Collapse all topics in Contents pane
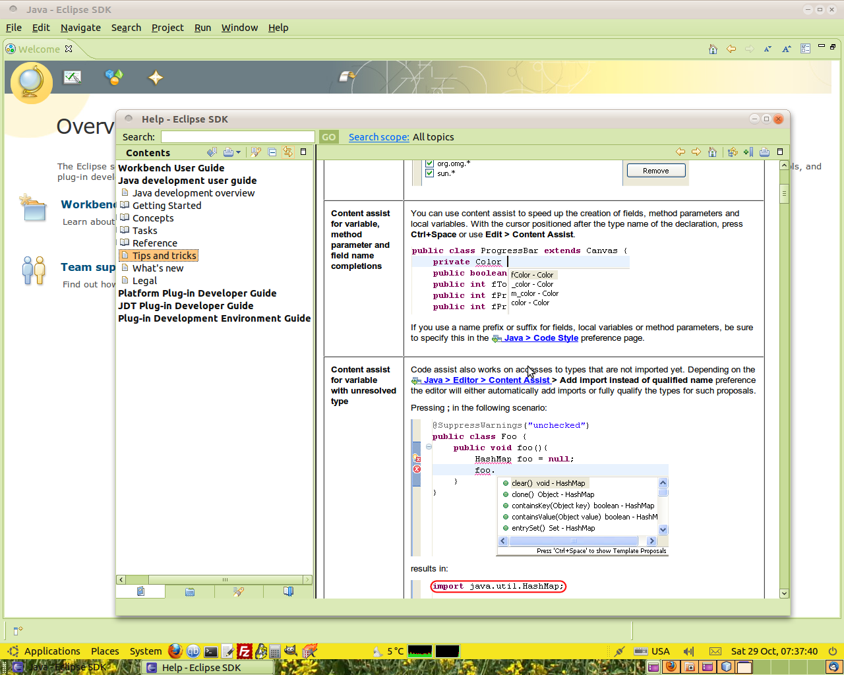The height and width of the screenshot is (675, 844). coord(272,152)
